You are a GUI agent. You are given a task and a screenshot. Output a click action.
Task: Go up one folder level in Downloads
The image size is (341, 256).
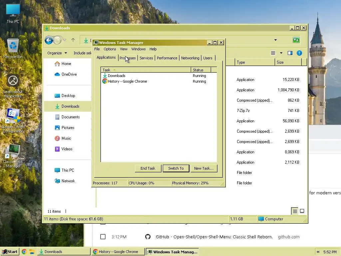73,40
